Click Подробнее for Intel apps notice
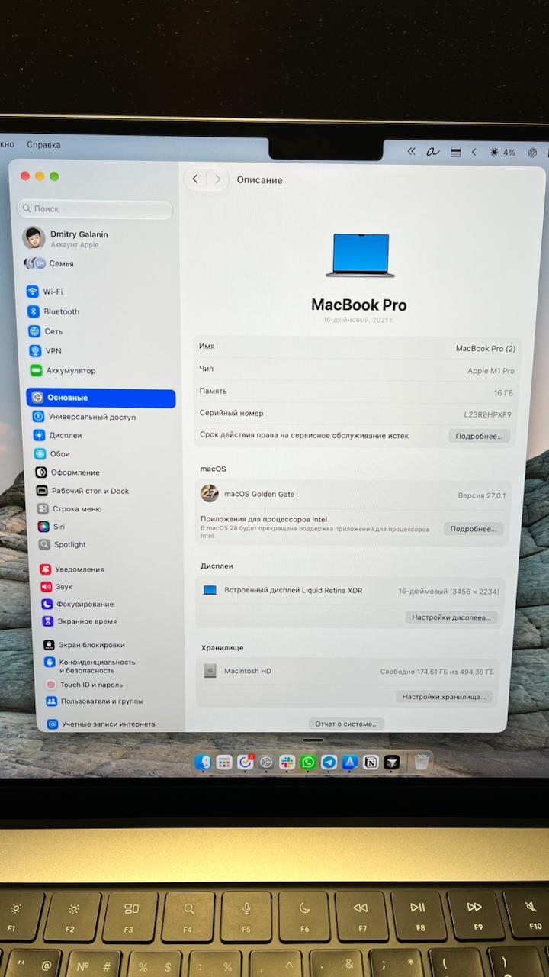Screen dimensions: 549x977 click(x=473, y=529)
